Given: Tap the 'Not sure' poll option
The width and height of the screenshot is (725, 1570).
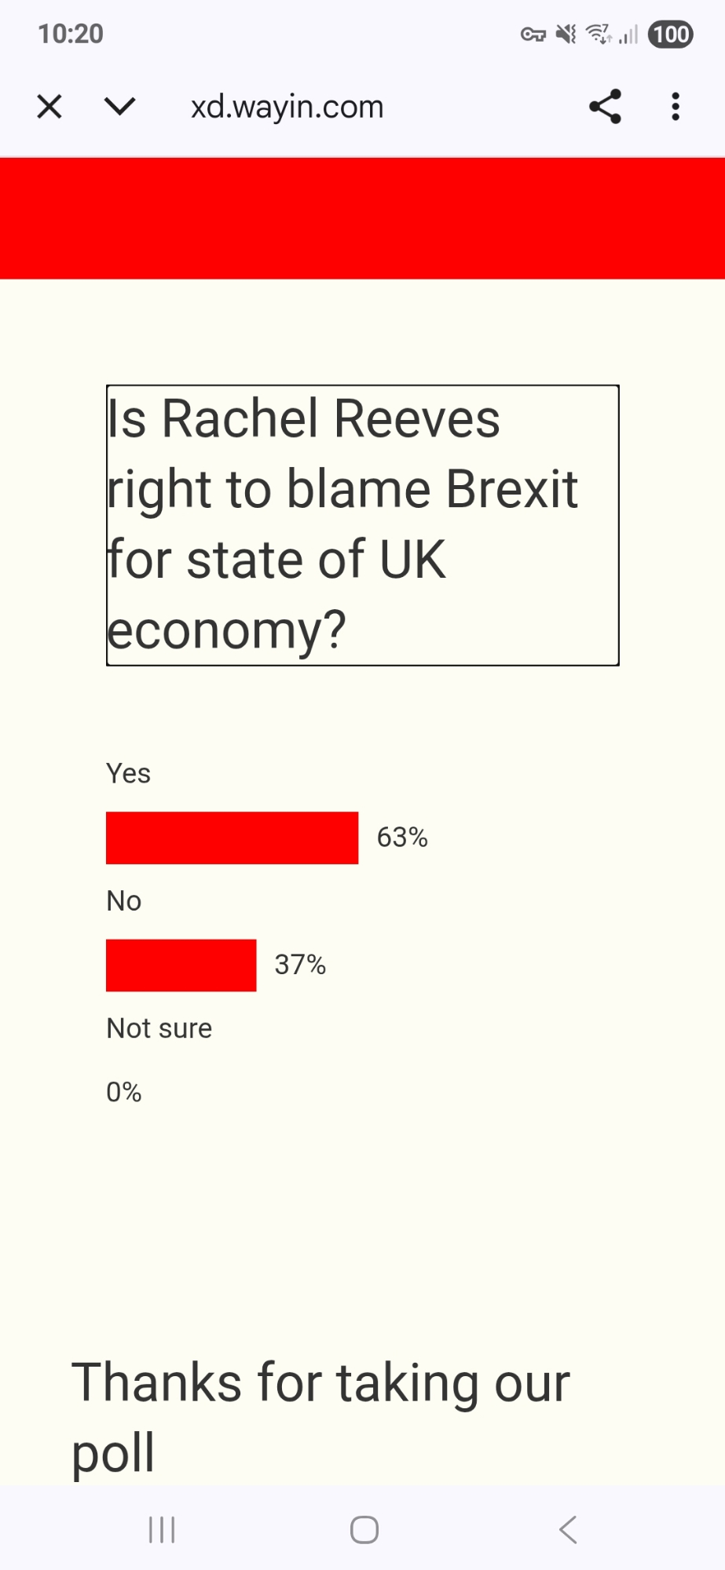Looking at the screenshot, I should [x=159, y=1028].
